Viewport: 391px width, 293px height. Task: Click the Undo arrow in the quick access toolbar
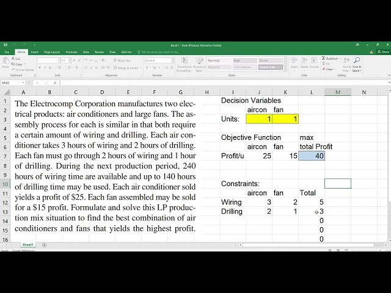tap(15, 45)
